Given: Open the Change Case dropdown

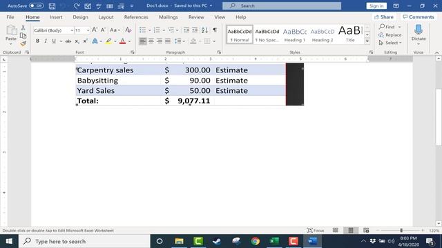Looking at the screenshot, I should coord(115,30).
